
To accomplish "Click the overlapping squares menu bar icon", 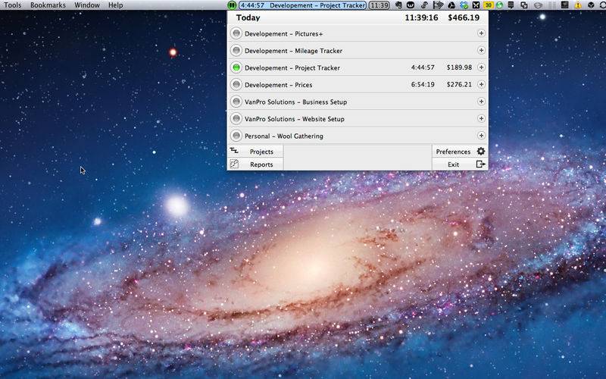I will click(x=524, y=5).
